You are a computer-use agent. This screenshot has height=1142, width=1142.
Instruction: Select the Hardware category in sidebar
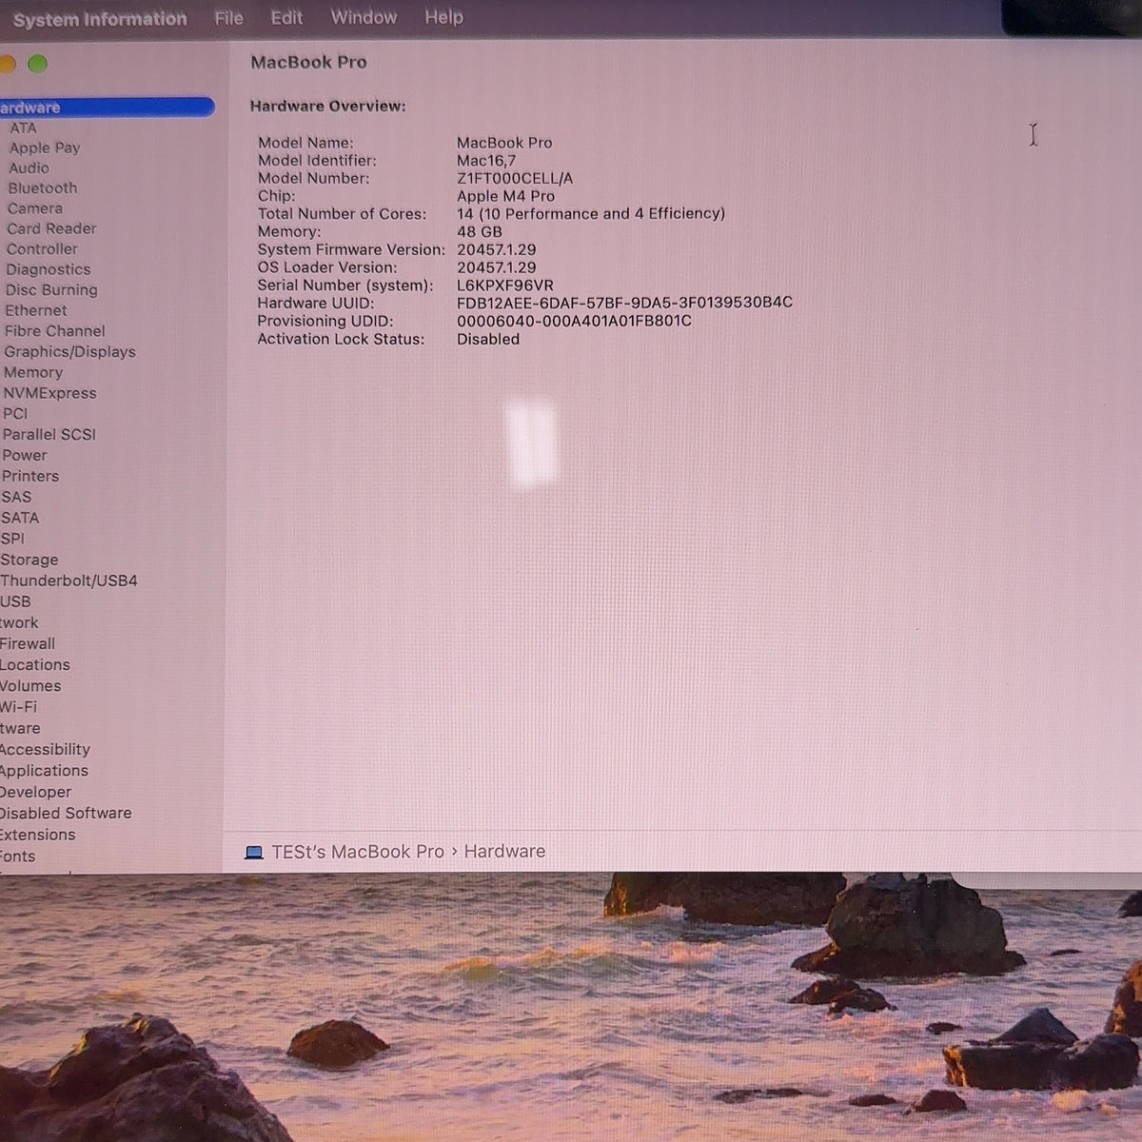(107, 108)
